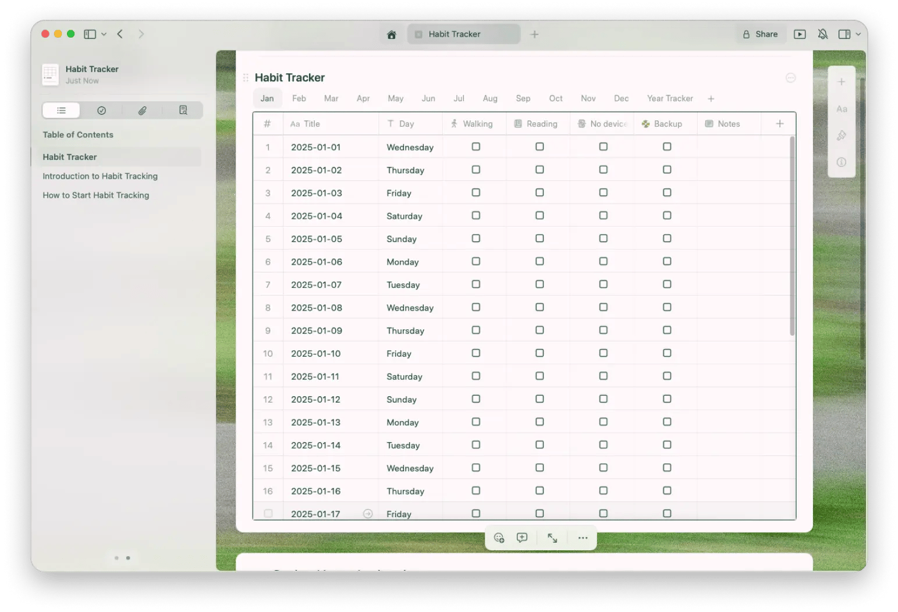Insert block with right panel plus
Screen dimensions: 898x612
841,82
